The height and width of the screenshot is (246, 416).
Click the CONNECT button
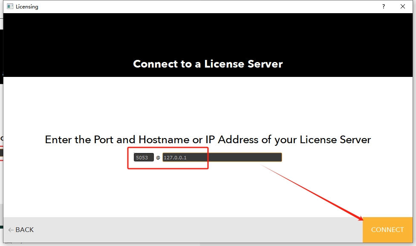pos(387,229)
